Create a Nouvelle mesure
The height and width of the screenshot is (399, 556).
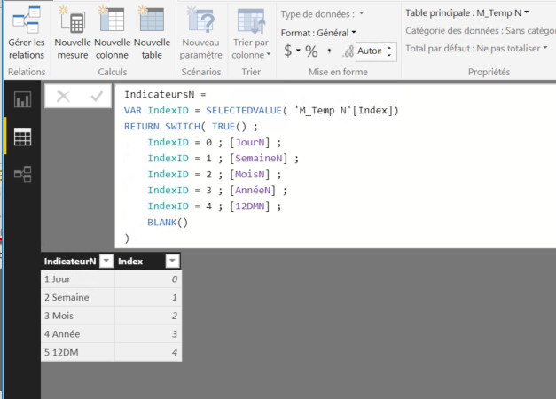[73, 33]
